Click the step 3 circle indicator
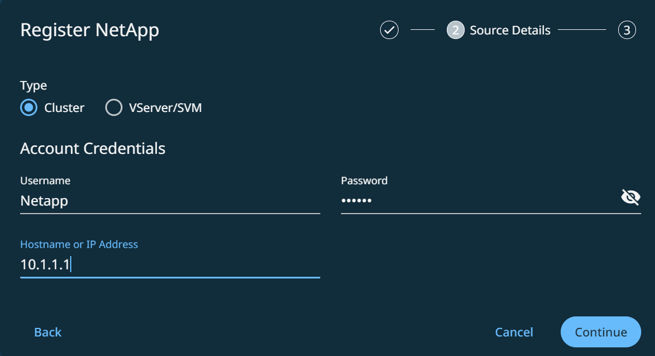This screenshot has height=356, width=655. click(x=627, y=30)
